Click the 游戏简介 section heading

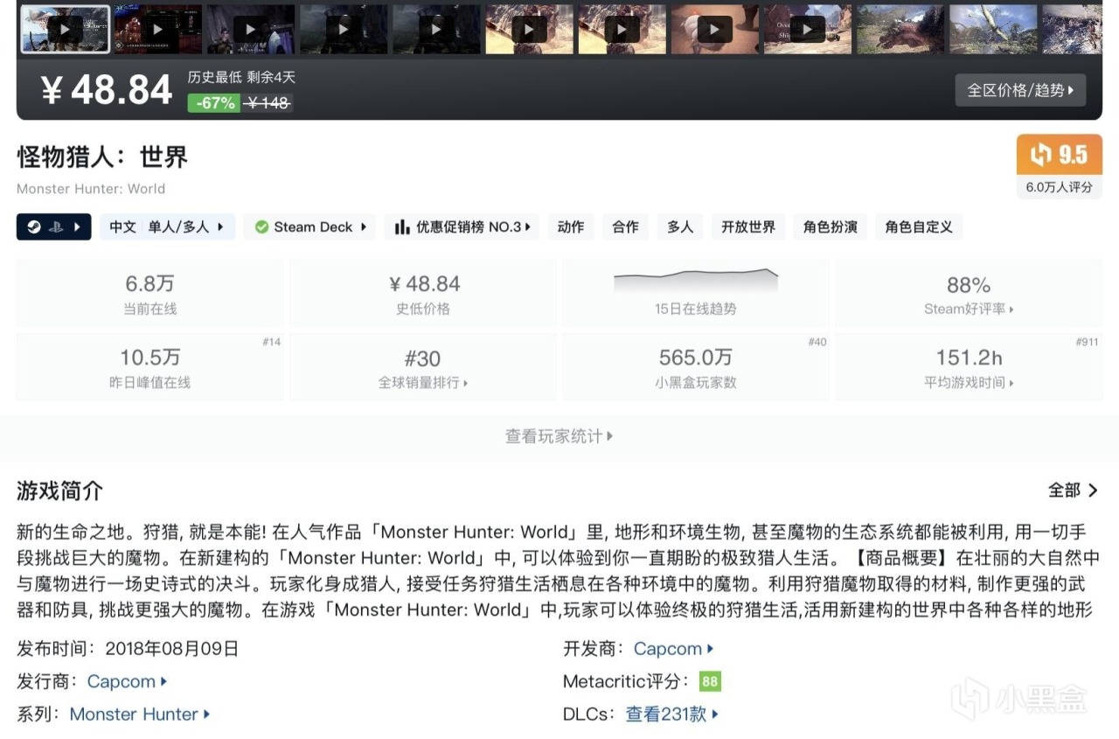pyautogui.click(x=59, y=491)
